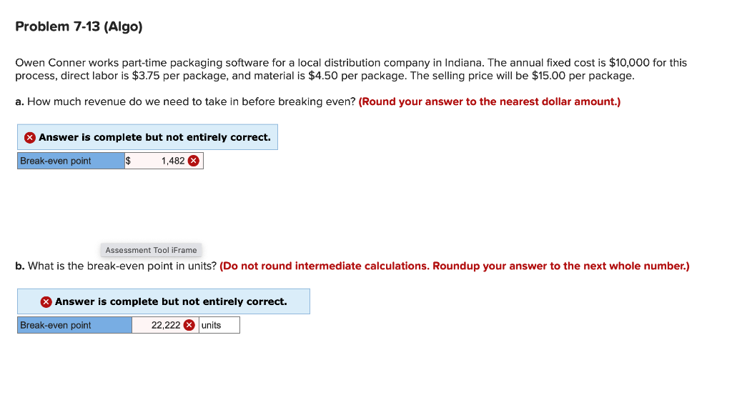Click the error icon in part b banner
The width and height of the screenshot is (732, 395).
click(46, 301)
